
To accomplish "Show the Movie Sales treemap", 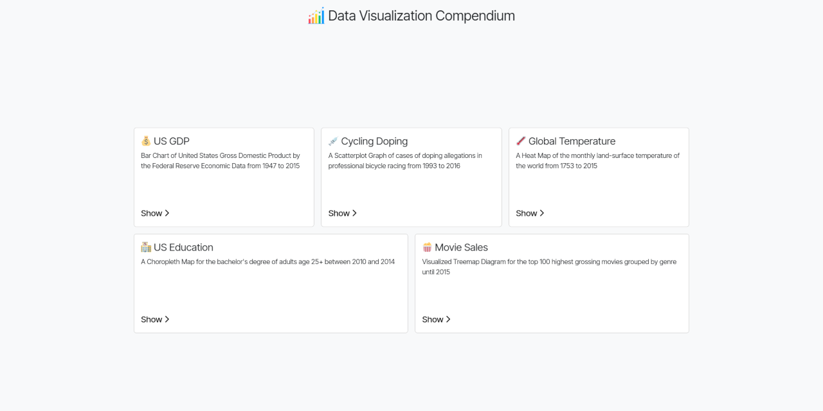I will pos(432,319).
